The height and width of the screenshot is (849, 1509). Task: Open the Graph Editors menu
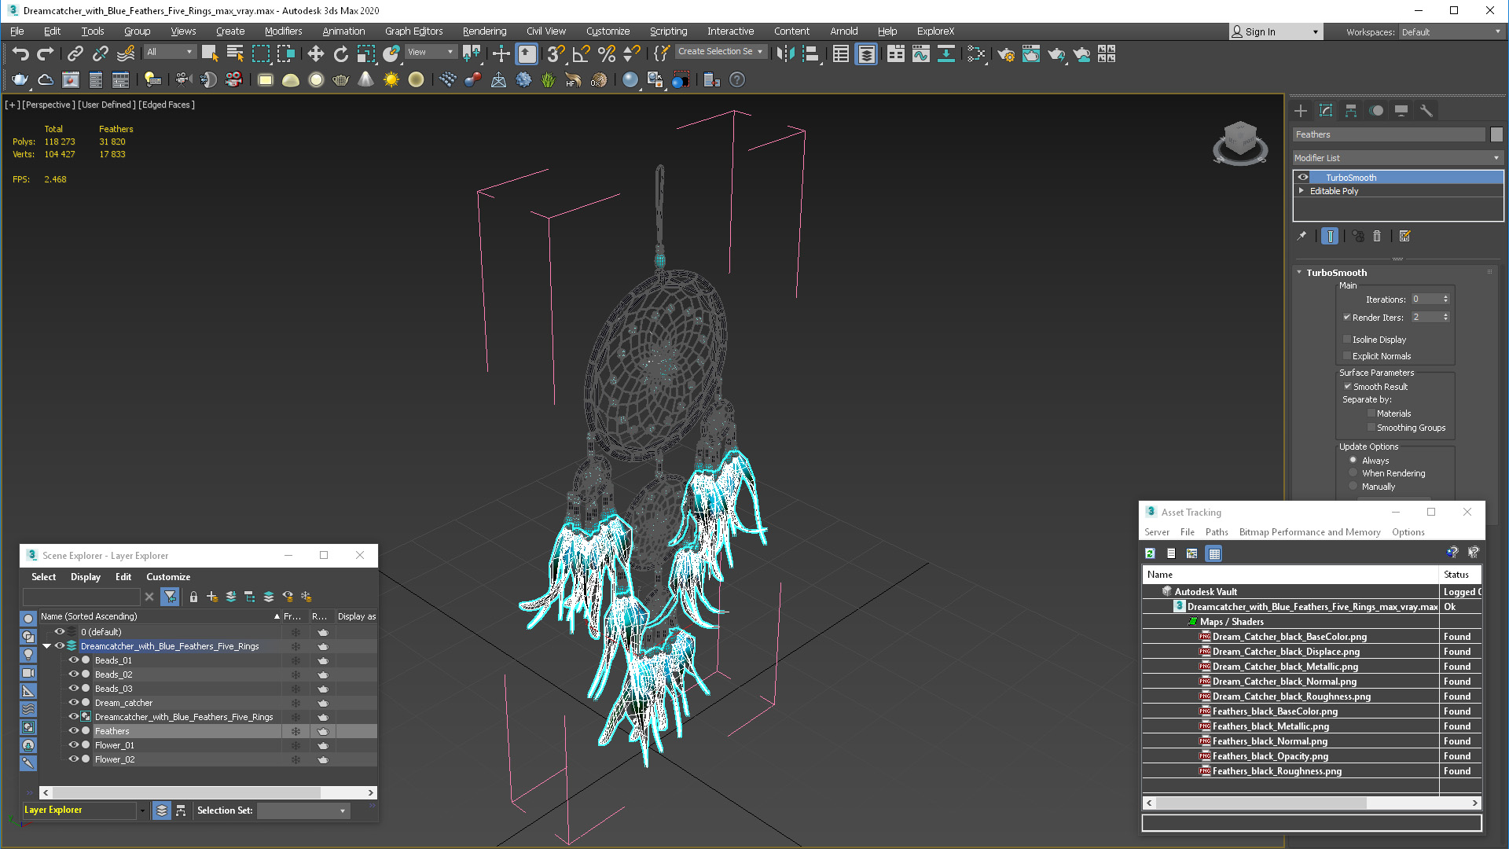pos(413,31)
